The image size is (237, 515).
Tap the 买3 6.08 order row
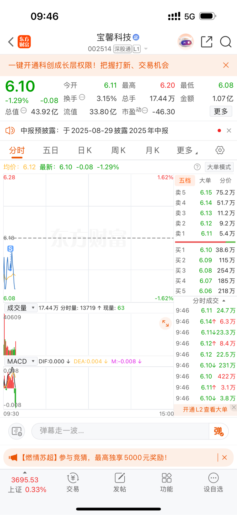(x=205, y=270)
